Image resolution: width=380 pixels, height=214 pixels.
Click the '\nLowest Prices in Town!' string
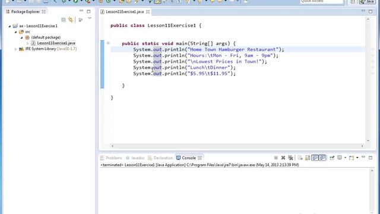(224, 62)
